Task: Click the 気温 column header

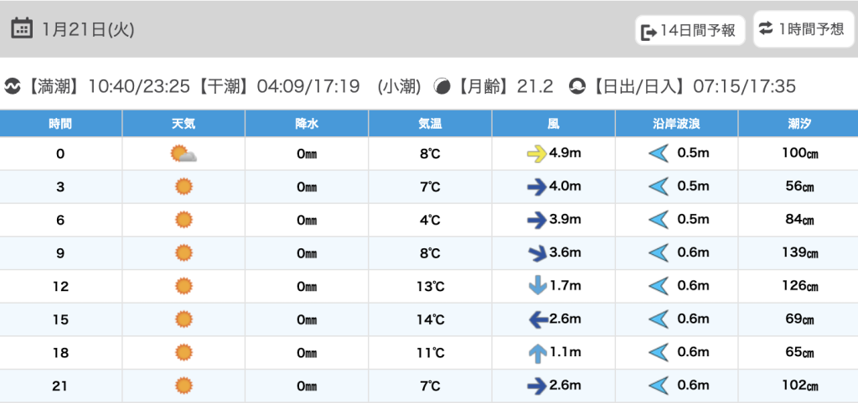Action: [x=430, y=124]
